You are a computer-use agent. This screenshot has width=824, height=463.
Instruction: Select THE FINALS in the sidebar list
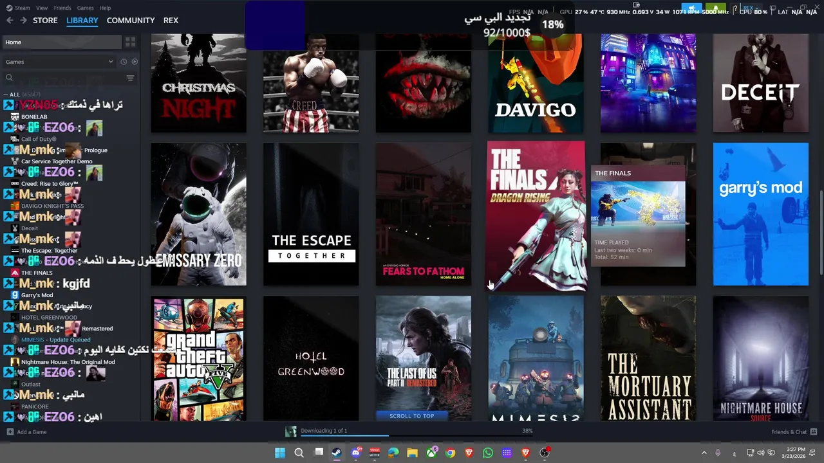[x=37, y=273]
